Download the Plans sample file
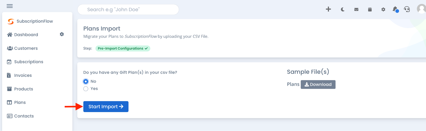426x131 pixels. coord(318,84)
